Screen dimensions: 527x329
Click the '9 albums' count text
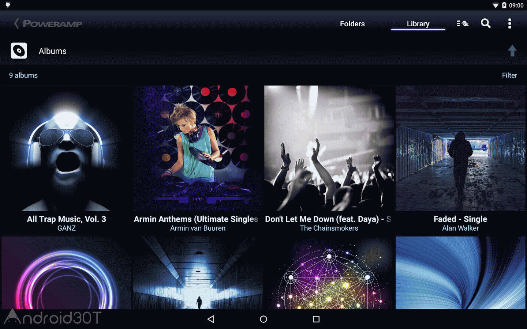point(23,75)
